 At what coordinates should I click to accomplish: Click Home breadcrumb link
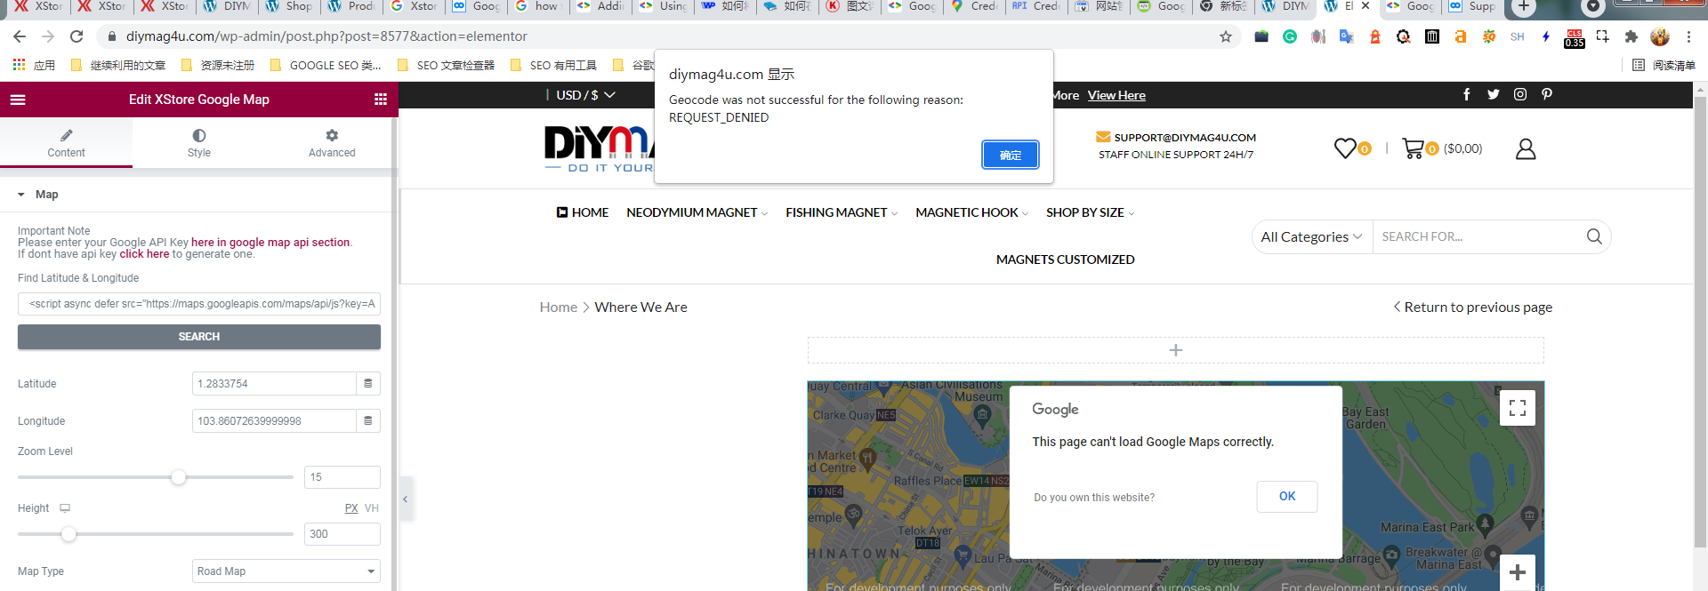559,307
